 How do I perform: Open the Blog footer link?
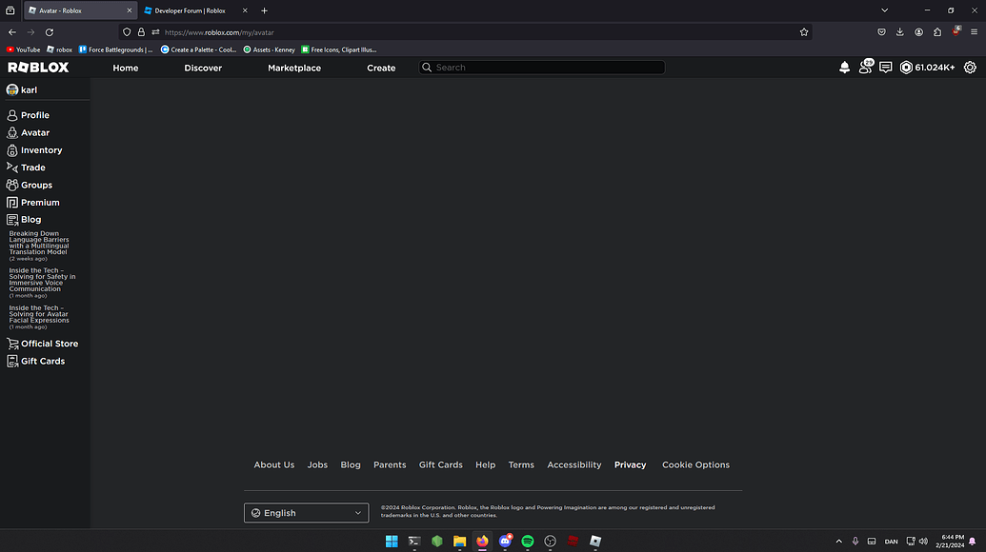tap(351, 465)
